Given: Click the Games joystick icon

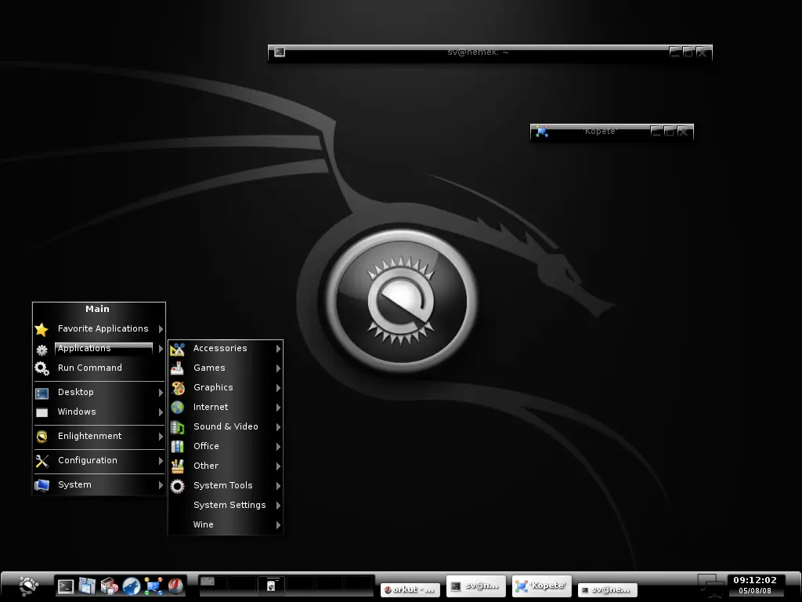Looking at the screenshot, I should [x=177, y=368].
